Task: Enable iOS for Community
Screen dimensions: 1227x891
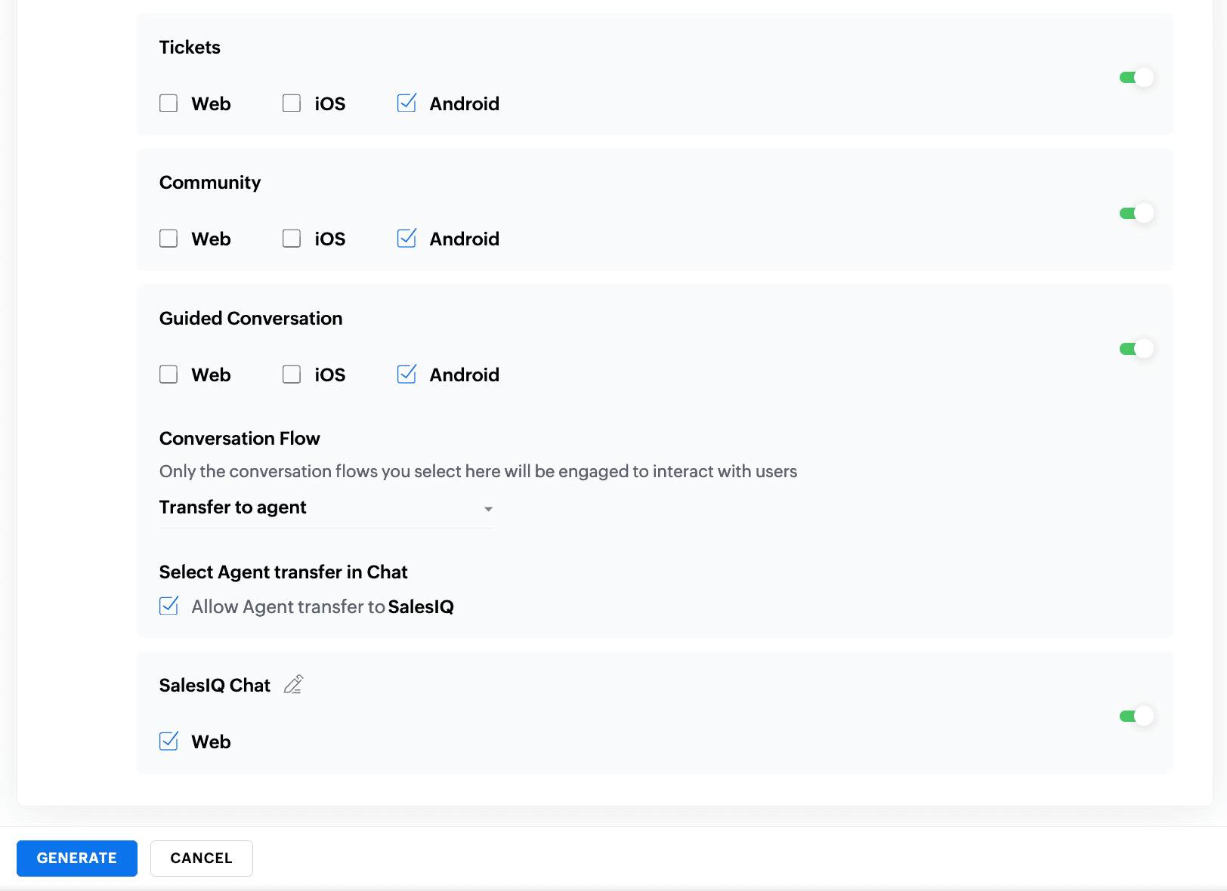Action: [x=292, y=239]
